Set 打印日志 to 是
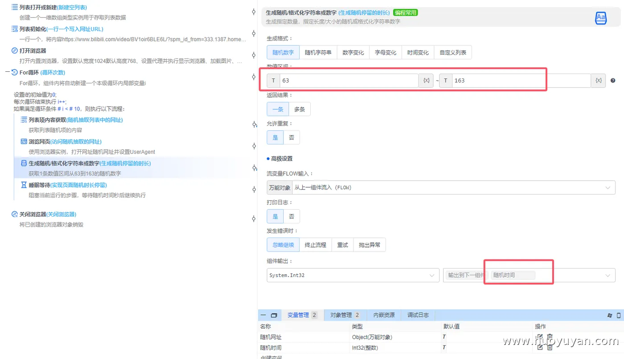The image size is (624, 359). coord(275,216)
